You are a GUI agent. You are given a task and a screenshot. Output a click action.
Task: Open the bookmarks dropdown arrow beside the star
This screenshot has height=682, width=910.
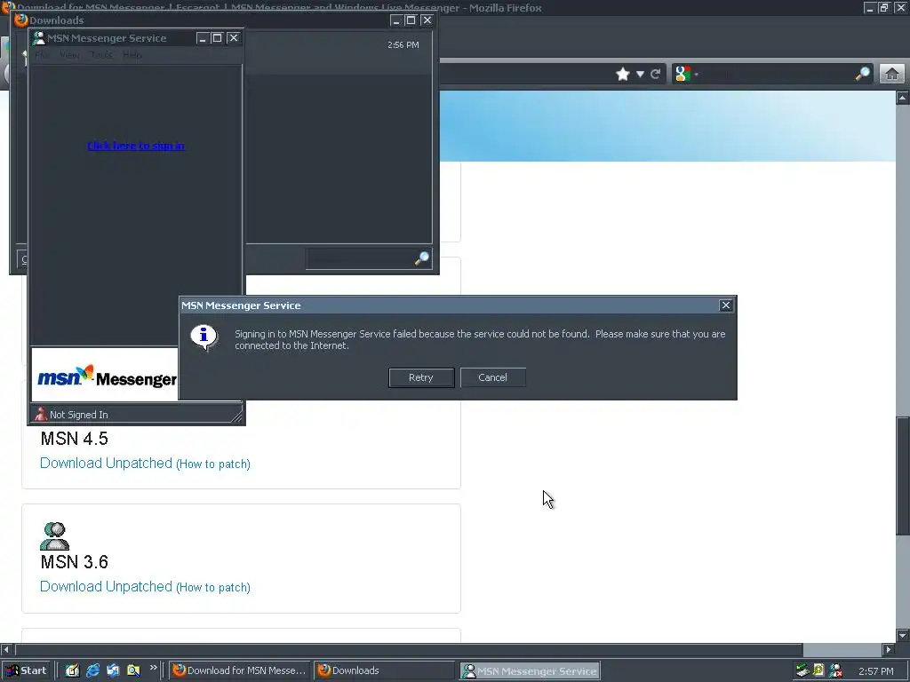(640, 75)
